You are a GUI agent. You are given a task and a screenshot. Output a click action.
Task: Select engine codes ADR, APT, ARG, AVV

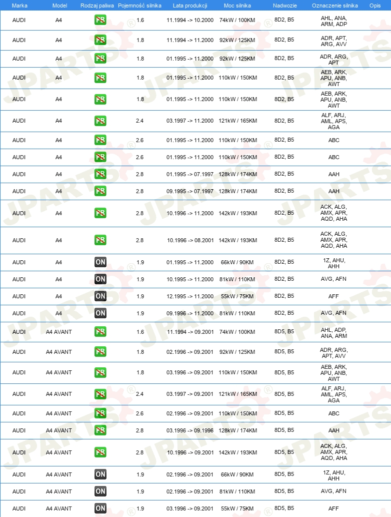point(333,41)
